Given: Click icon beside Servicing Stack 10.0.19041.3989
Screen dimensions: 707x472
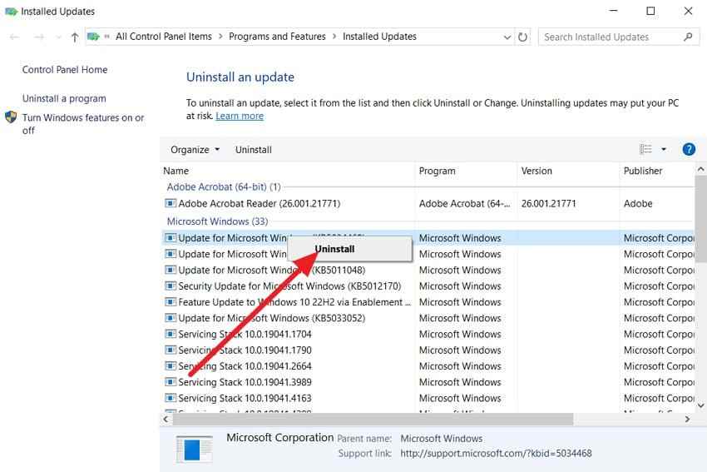Looking at the screenshot, I should tap(171, 382).
